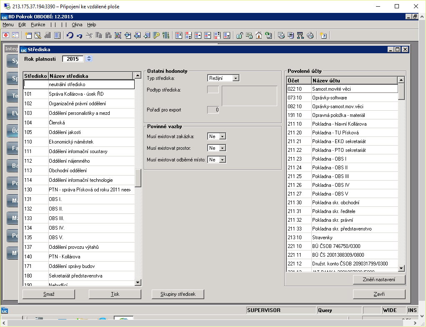426x327 pixels.
Task: Open the Musí existovat odběrné místo dropdown
Action: point(223,160)
